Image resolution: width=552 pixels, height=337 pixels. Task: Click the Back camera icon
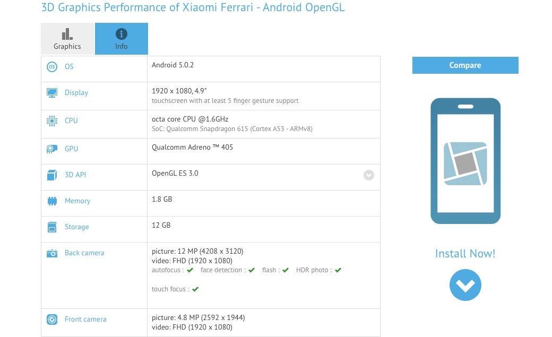[52, 254]
